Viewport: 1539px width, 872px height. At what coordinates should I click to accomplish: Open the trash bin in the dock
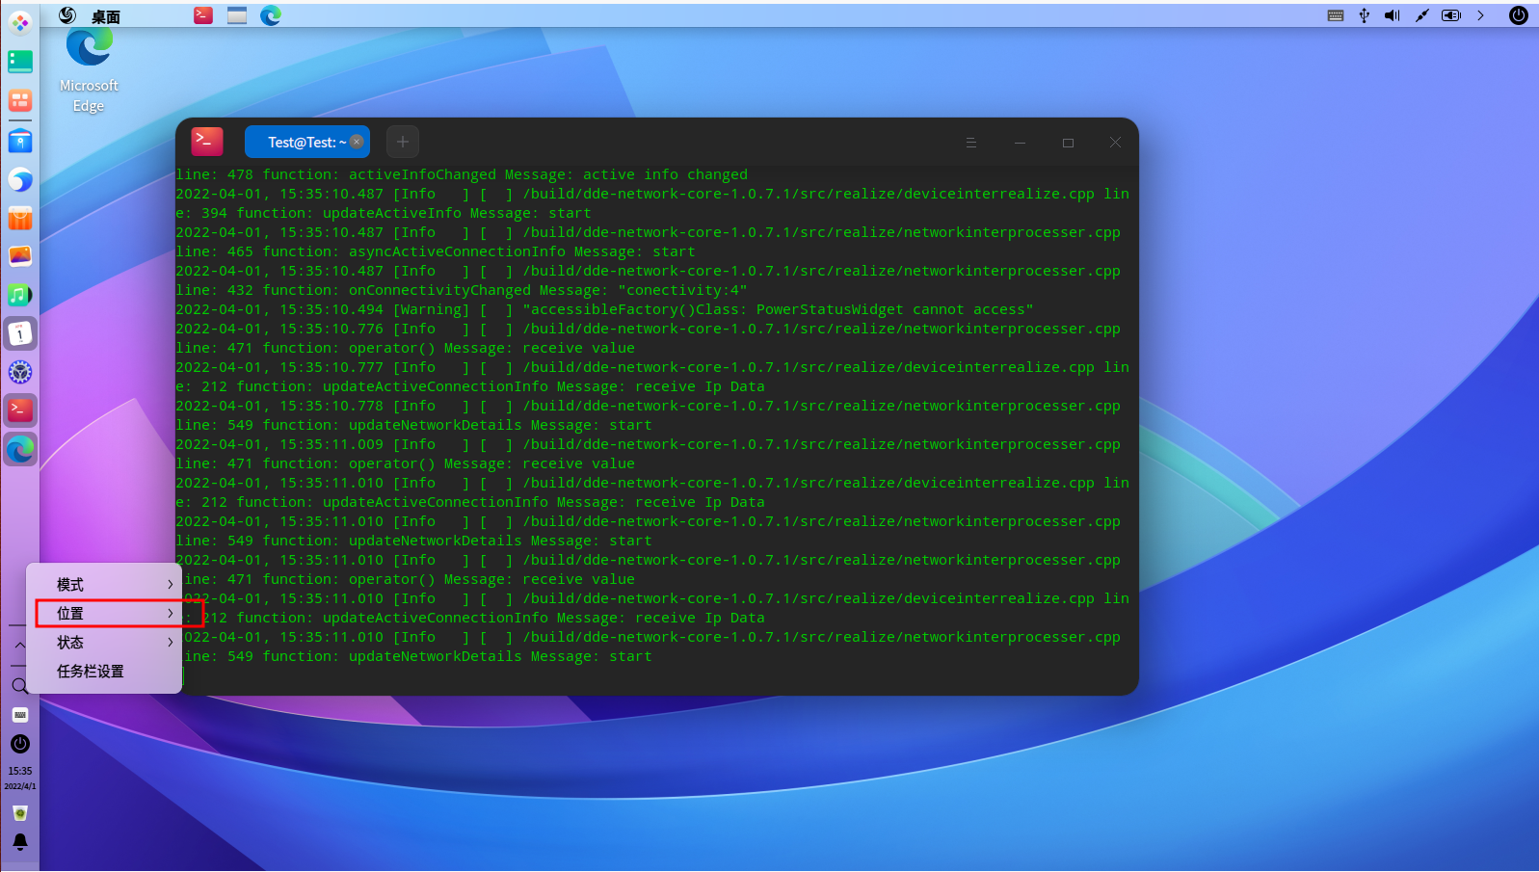tap(20, 813)
